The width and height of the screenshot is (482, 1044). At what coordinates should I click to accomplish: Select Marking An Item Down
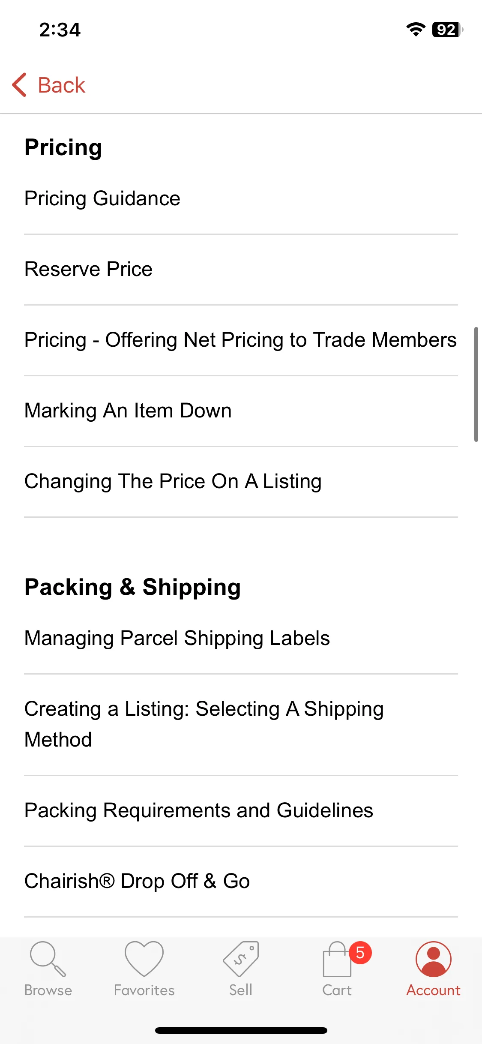(x=241, y=411)
